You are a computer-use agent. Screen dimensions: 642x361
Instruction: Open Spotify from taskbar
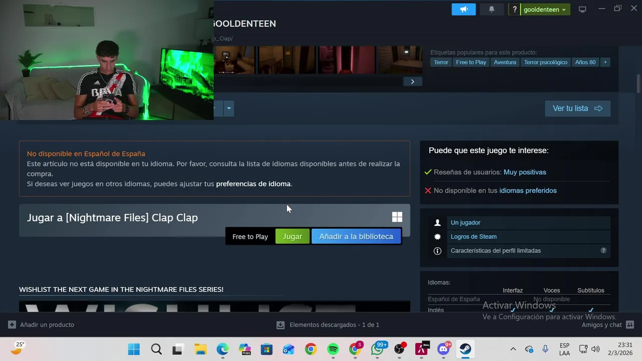[x=333, y=349]
